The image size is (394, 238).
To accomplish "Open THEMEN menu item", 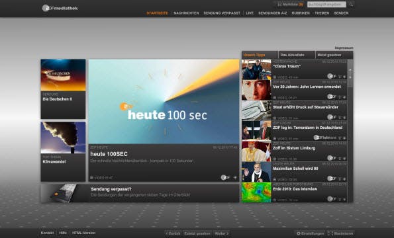I will [x=322, y=13].
